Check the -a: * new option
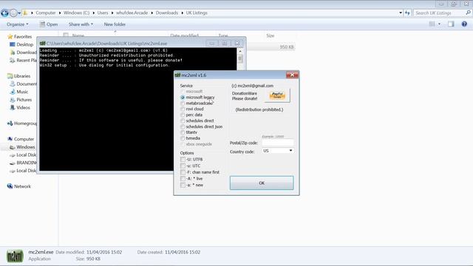 pos(183,185)
